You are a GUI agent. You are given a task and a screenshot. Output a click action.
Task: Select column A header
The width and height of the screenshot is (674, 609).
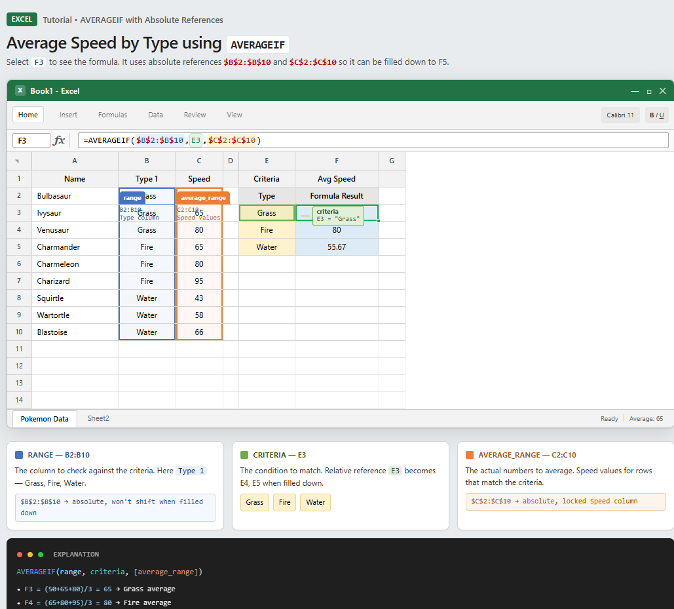[75, 161]
